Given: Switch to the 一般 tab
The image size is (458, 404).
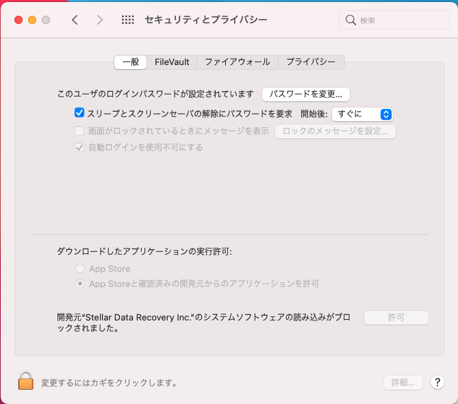Looking at the screenshot, I should click(131, 62).
